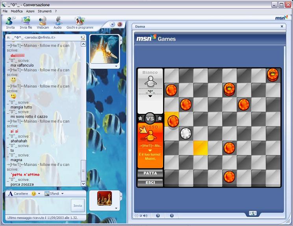Click my chess pieces display picture
Screen dimensions: 293x226
pyautogui.click(x=104, y=198)
